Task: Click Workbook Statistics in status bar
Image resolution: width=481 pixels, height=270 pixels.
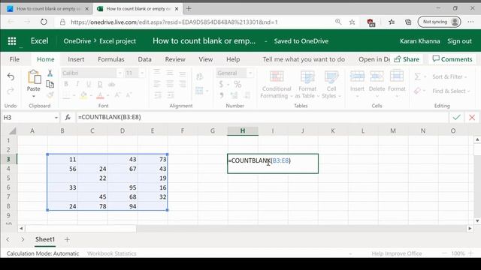Action: pos(112,253)
